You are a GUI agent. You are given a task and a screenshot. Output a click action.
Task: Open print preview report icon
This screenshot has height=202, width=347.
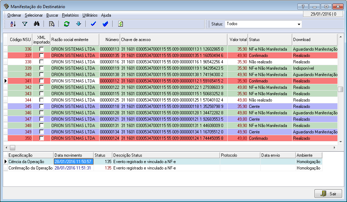[x=52, y=24]
